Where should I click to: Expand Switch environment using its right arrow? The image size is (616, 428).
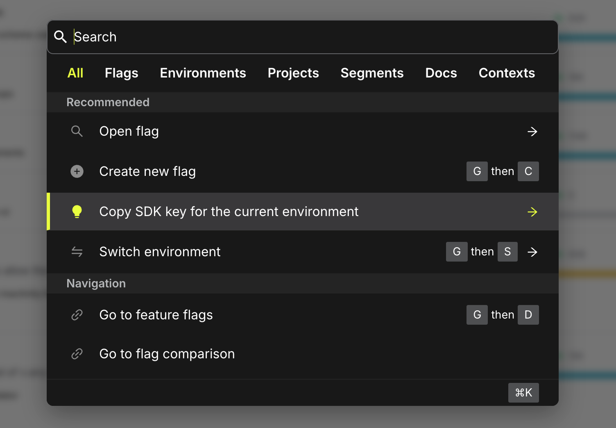click(x=532, y=252)
